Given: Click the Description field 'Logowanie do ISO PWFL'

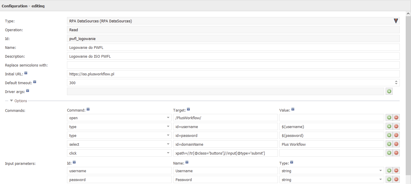Looking at the screenshot, I should pyautogui.click(x=233, y=56).
